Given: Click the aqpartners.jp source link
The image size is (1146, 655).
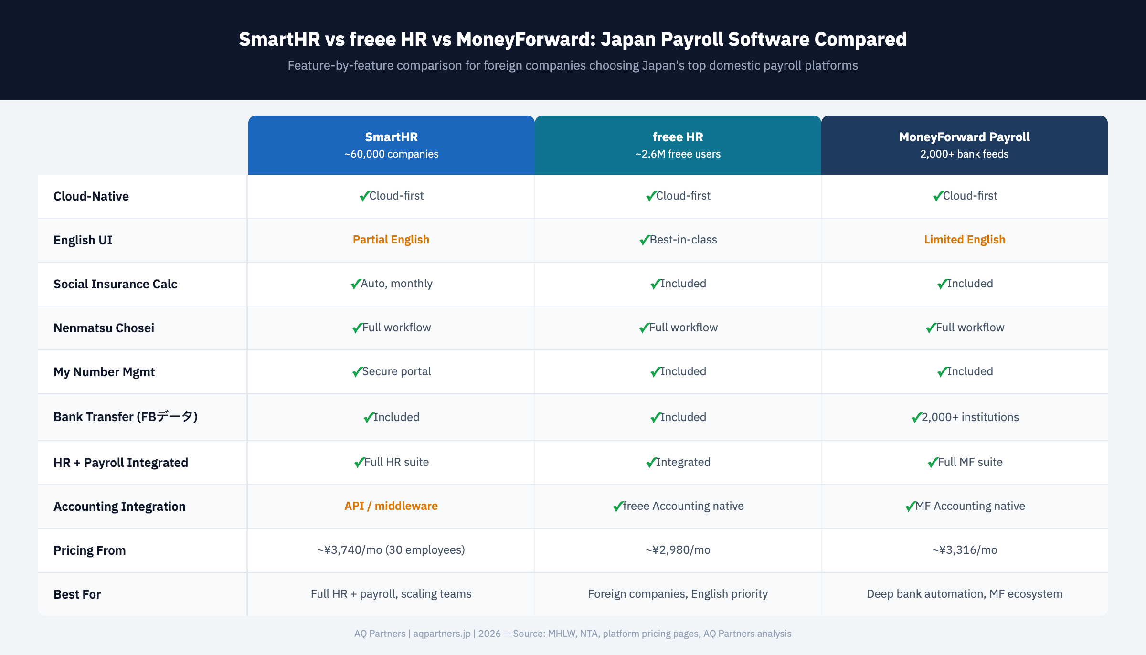Looking at the screenshot, I should pos(442,634).
